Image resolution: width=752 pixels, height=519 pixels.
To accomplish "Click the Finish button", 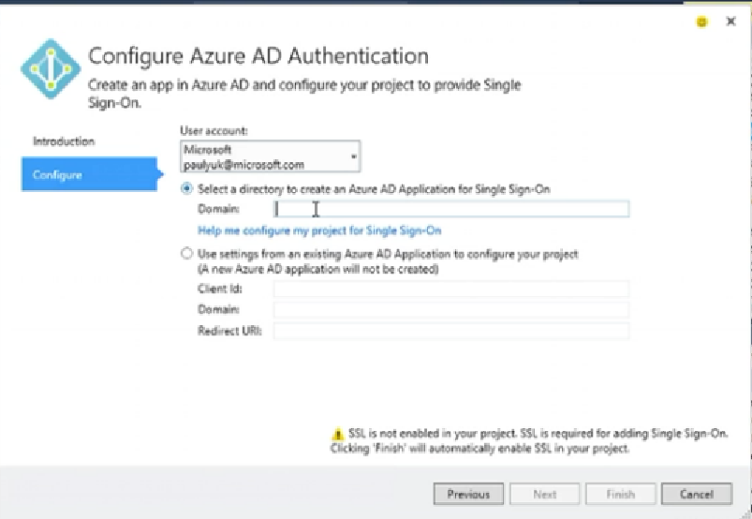I will [x=620, y=494].
